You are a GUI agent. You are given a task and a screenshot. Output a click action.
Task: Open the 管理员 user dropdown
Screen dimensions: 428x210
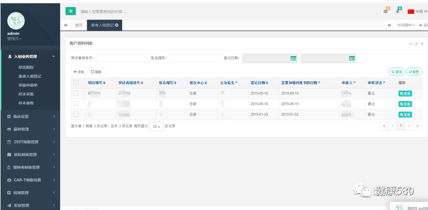click(14, 39)
